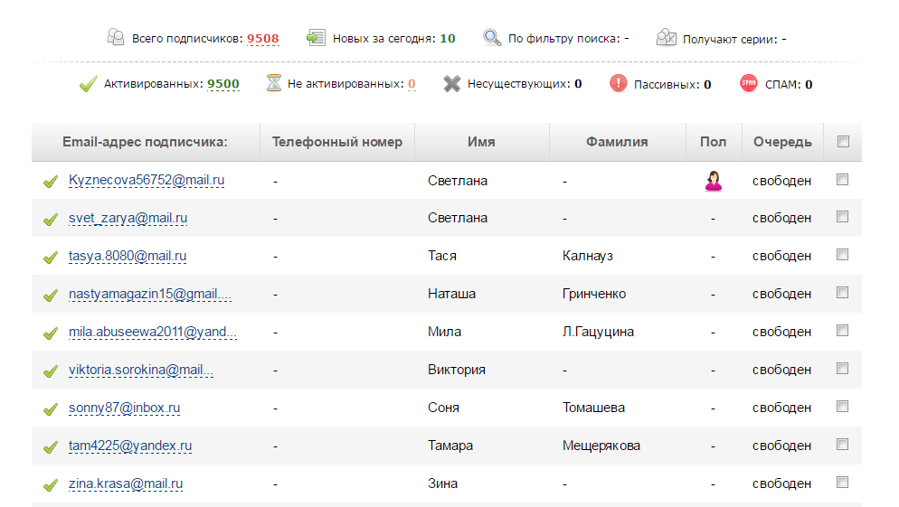The width and height of the screenshot is (899, 507).
Task: Click the red exclamation passive icon
Action: pos(618,84)
